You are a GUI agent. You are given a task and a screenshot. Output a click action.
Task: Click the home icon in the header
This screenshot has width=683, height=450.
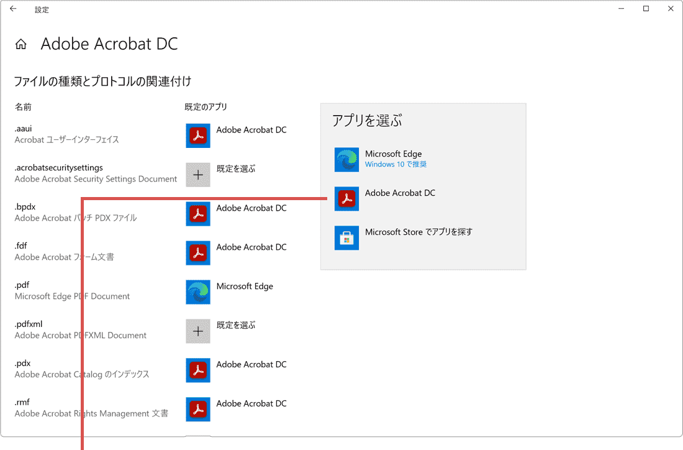(20, 44)
